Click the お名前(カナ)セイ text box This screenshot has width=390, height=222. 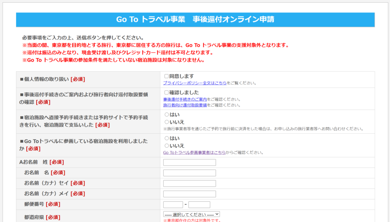click(x=189, y=184)
